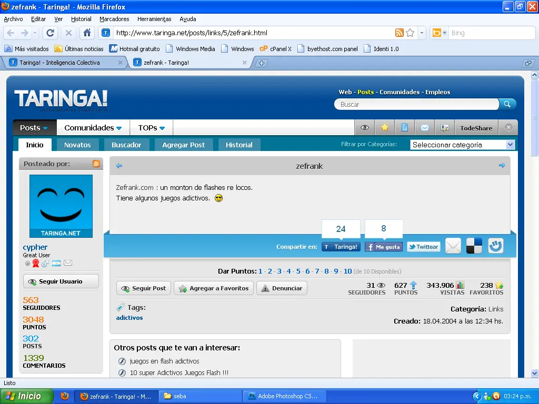The image size is (539, 404).
Task: Share with the Taringa! button
Action: click(341, 247)
